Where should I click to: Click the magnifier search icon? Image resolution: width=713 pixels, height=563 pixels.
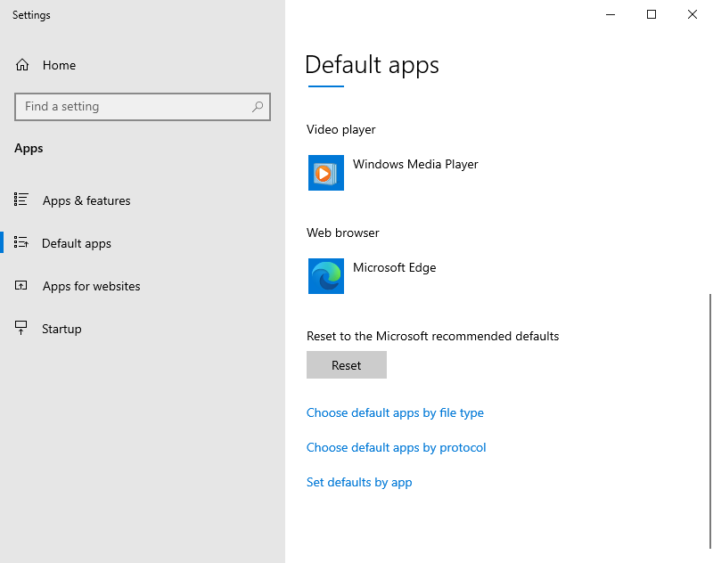click(x=258, y=107)
